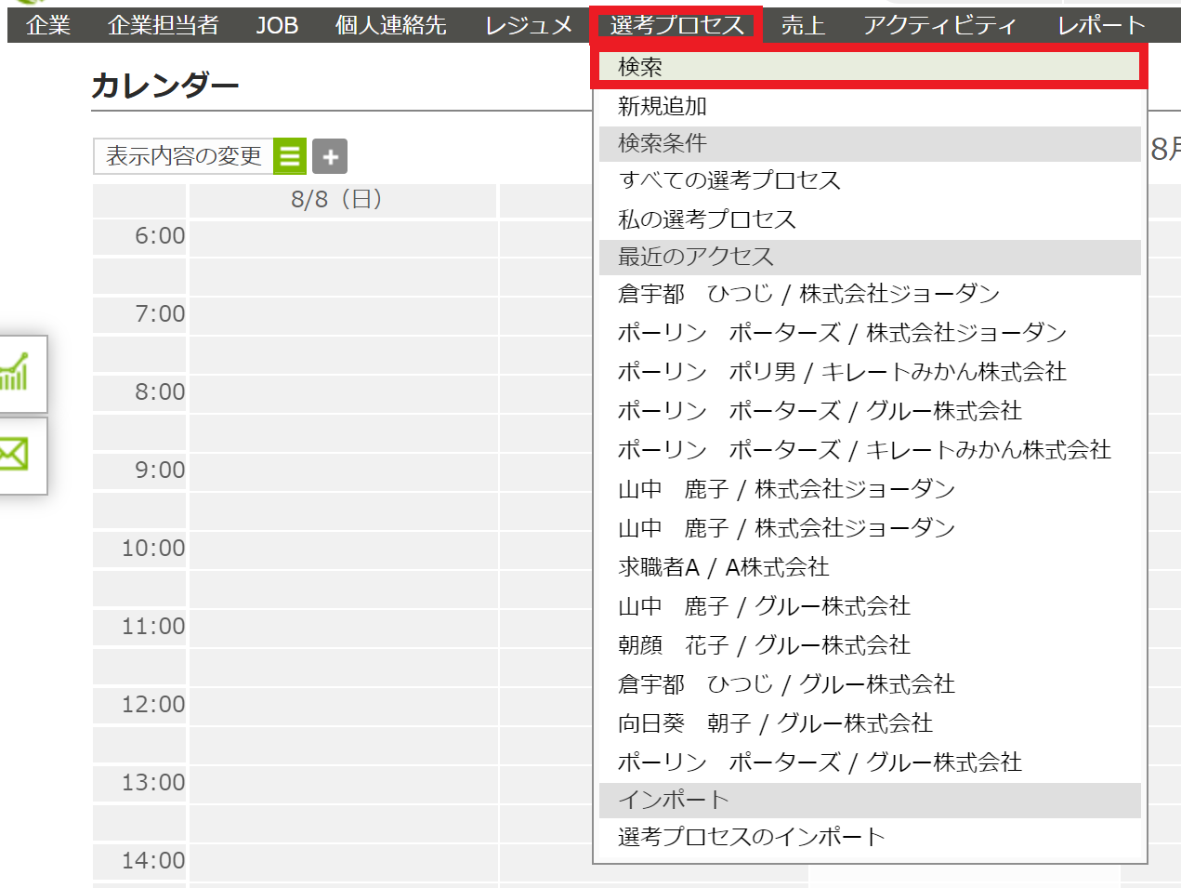Open 朝顔 花子 / グルー株式会社 record

click(764, 645)
